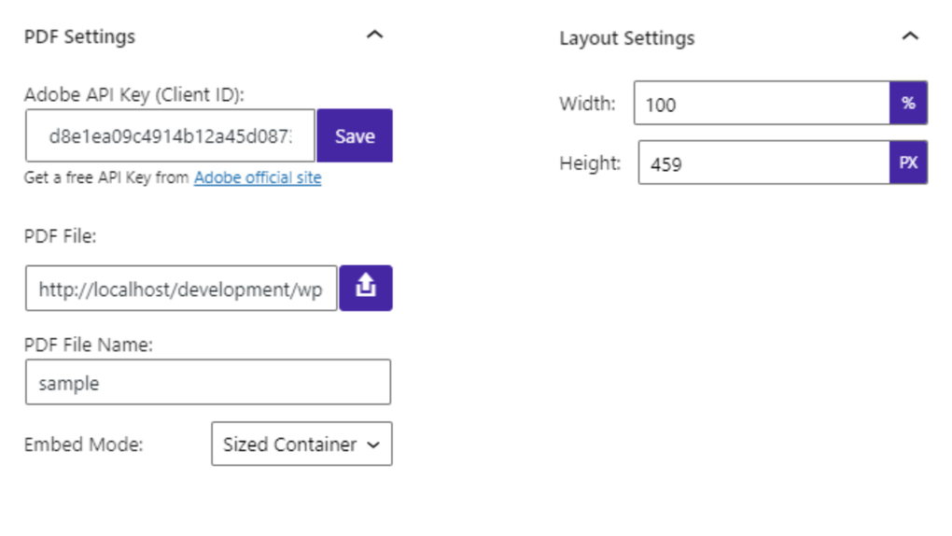Click the "Height:" label text

point(590,163)
